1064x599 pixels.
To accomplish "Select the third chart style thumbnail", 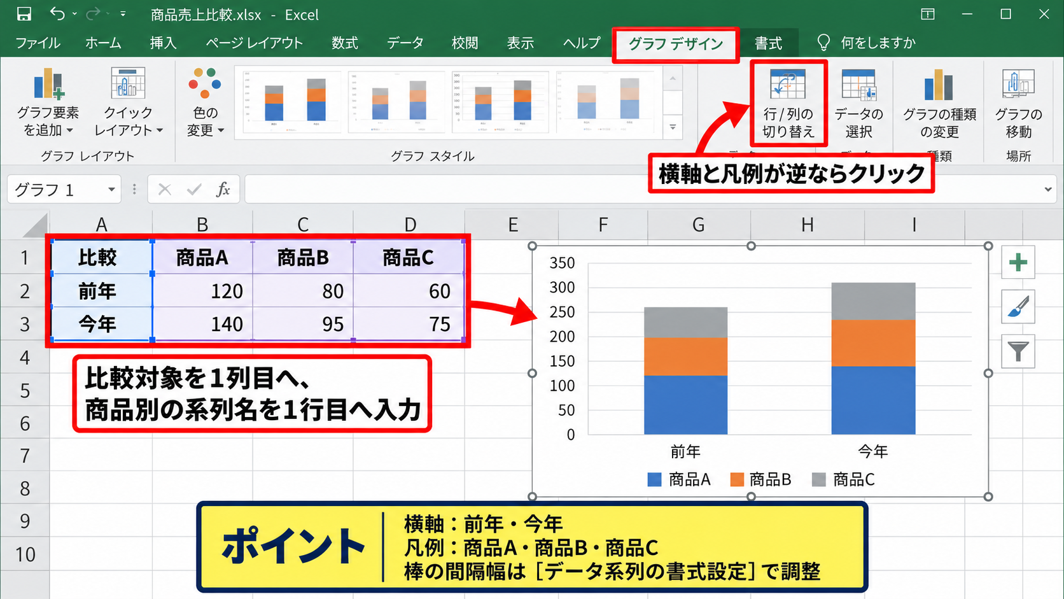I will pyautogui.click(x=500, y=102).
